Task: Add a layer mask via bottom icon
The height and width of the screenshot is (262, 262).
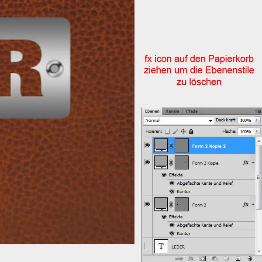Action: (203, 259)
